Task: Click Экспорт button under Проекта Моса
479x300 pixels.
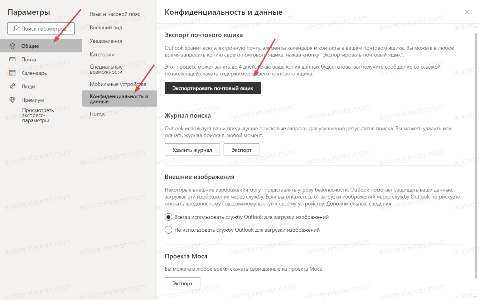Action: click(x=182, y=283)
